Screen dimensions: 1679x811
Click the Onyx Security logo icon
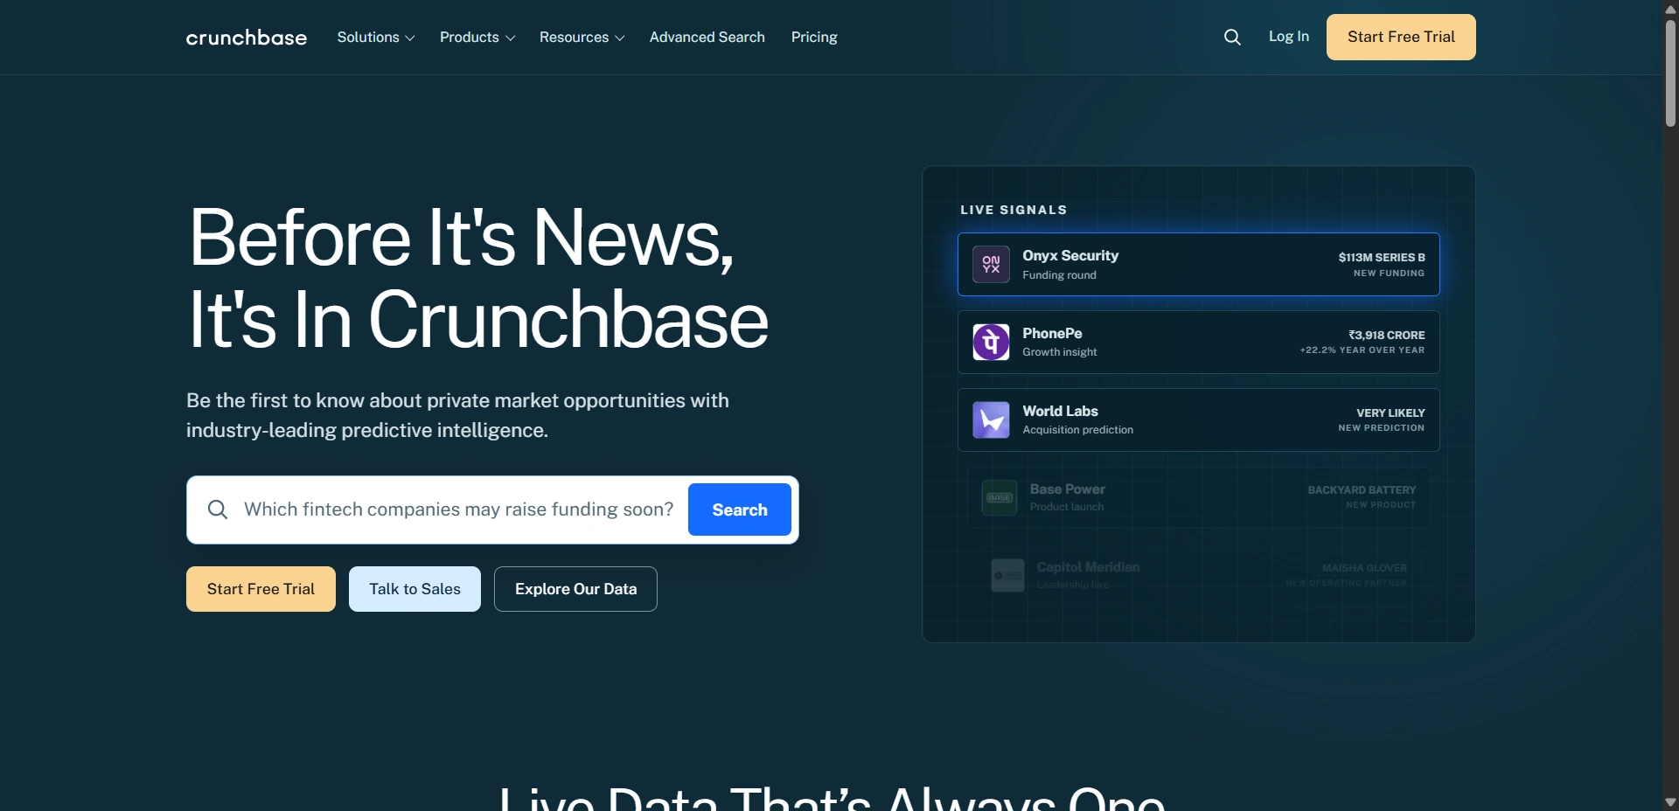[991, 264]
